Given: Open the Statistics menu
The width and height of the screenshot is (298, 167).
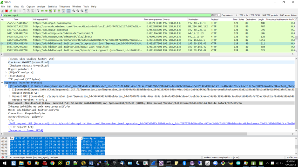Looking at the screenshot, I should (52, 6).
